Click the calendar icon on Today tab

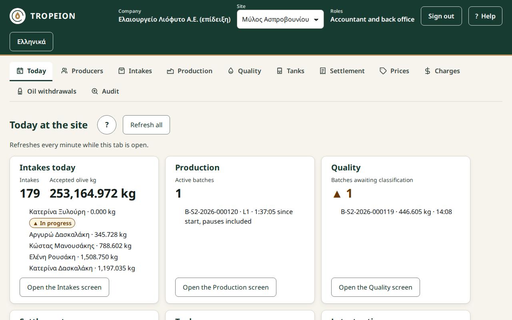point(20,71)
